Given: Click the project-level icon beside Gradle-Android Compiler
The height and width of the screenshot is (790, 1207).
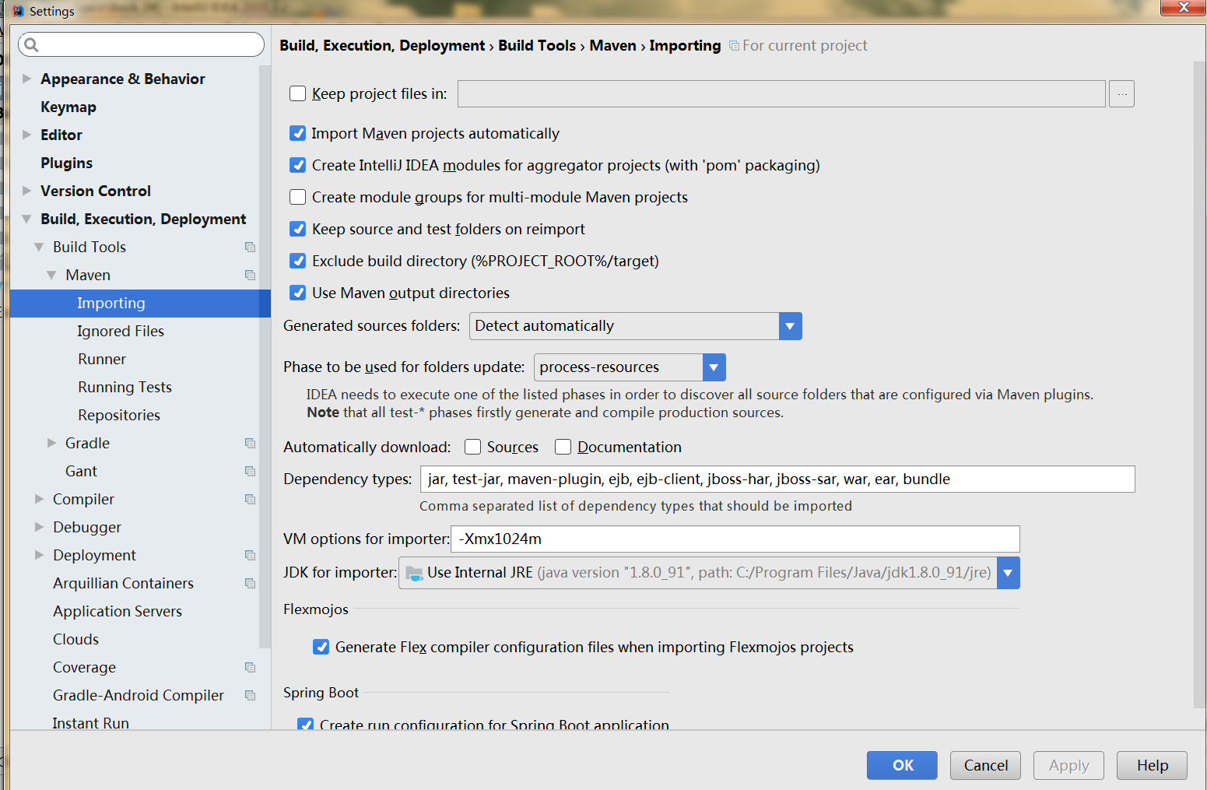Looking at the screenshot, I should [250, 695].
